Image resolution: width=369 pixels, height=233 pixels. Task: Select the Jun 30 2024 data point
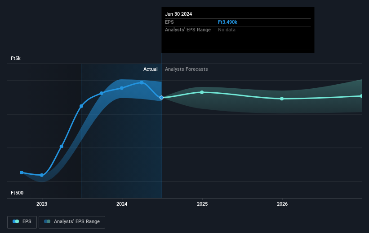point(161,98)
